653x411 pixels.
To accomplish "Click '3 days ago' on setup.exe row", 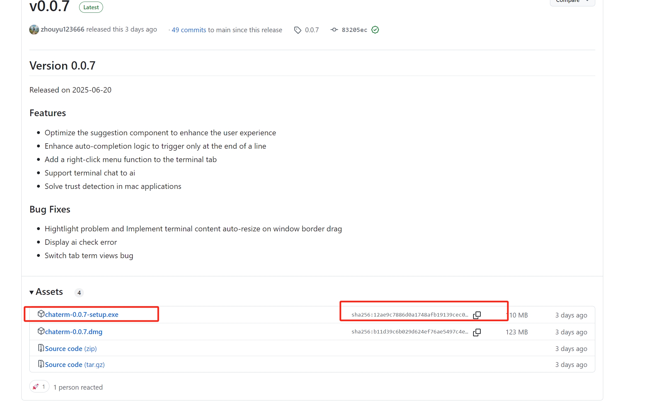I will [571, 315].
